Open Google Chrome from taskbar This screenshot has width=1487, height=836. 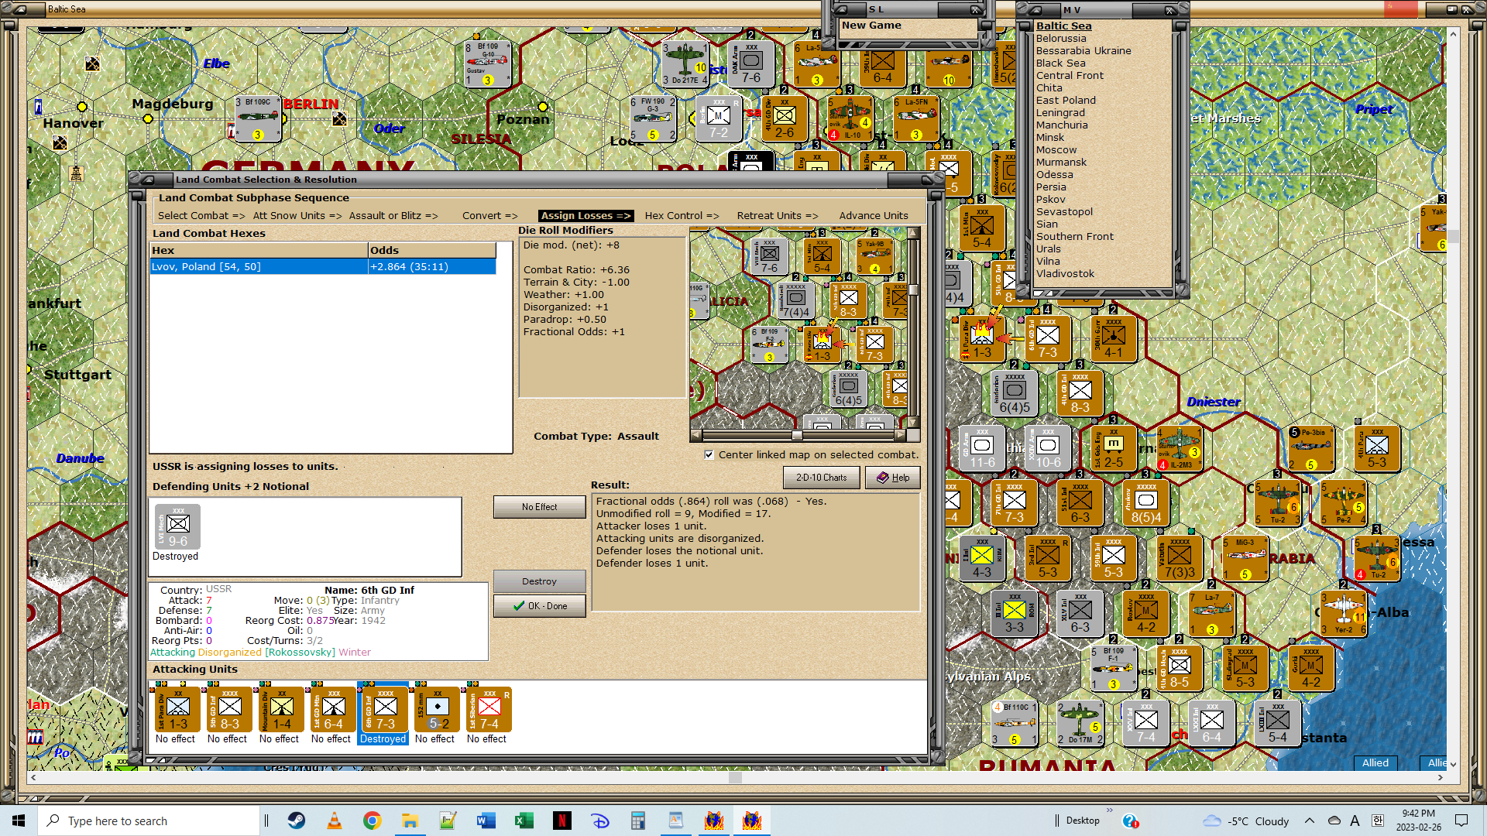(372, 821)
